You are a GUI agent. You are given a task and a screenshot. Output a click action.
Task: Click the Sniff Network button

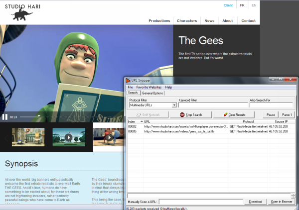coord(148,115)
